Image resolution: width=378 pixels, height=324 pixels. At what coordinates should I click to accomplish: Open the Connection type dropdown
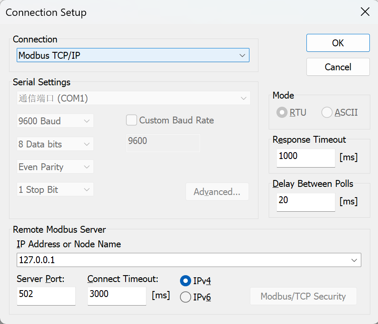tap(133, 55)
